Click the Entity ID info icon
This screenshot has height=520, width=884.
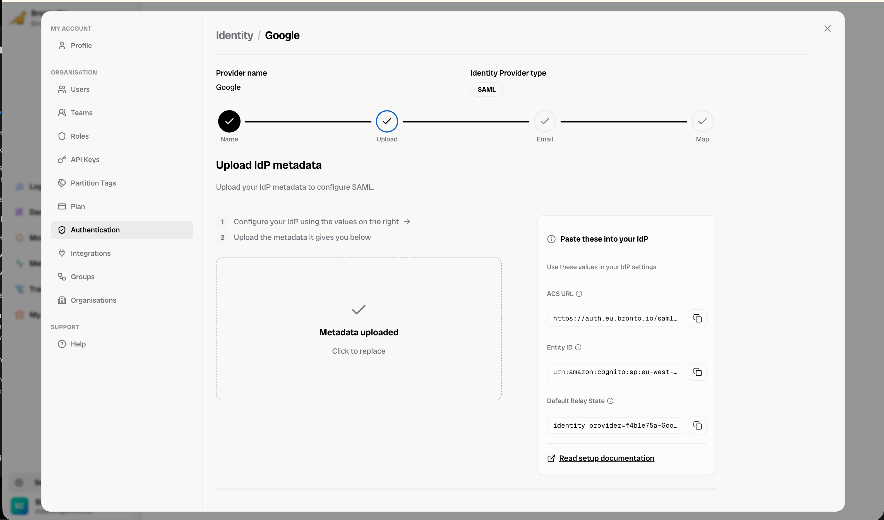click(578, 348)
